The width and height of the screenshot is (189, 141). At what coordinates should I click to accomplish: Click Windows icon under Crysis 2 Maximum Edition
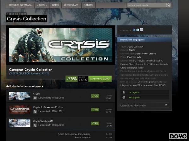coord(35,111)
